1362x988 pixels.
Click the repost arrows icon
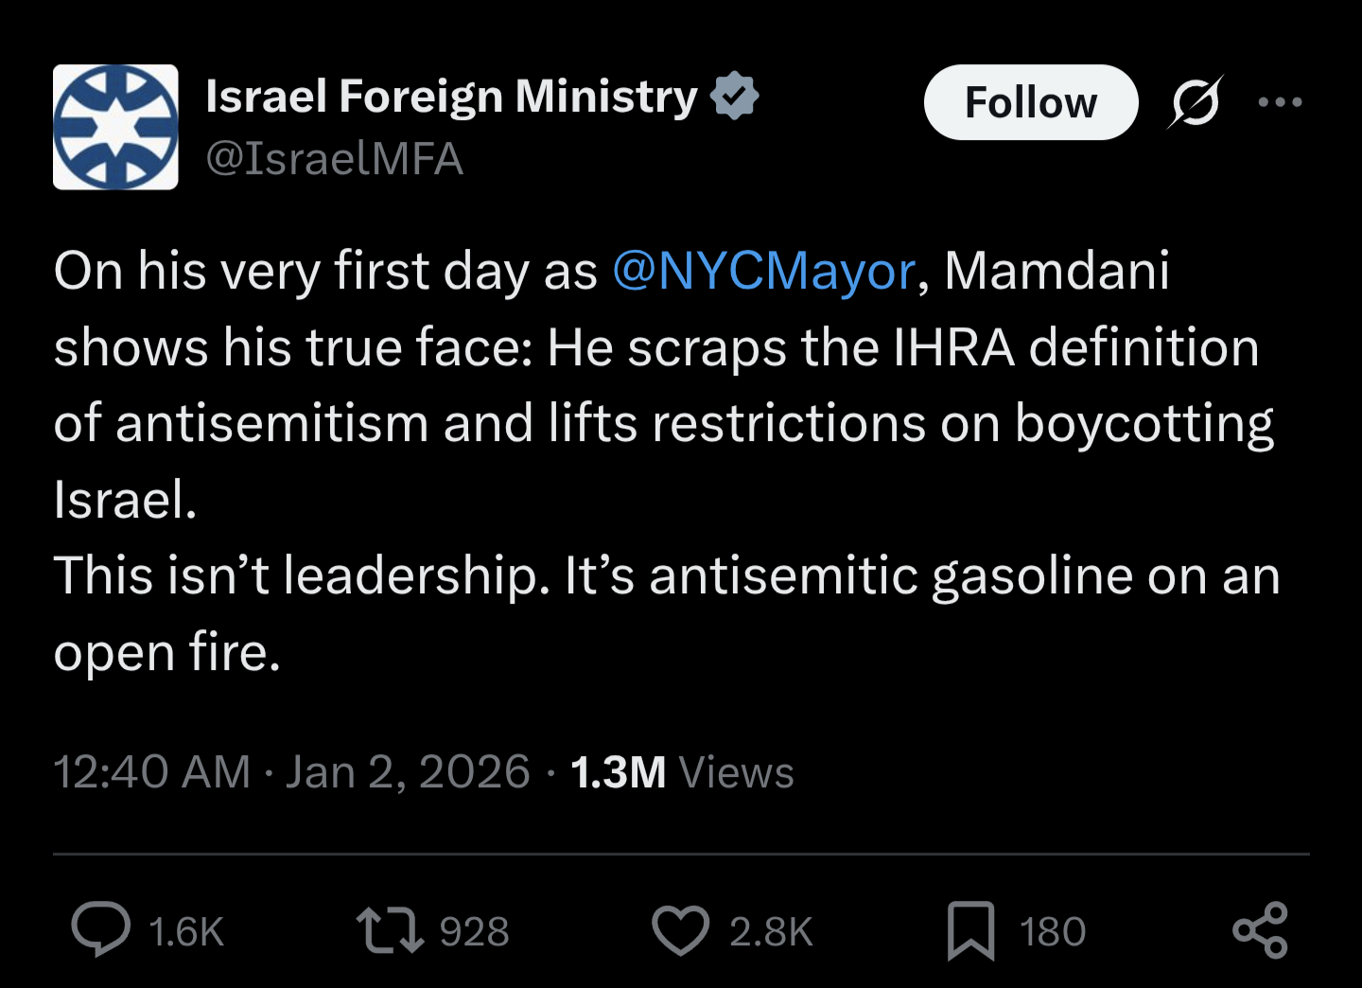tap(389, 930)
